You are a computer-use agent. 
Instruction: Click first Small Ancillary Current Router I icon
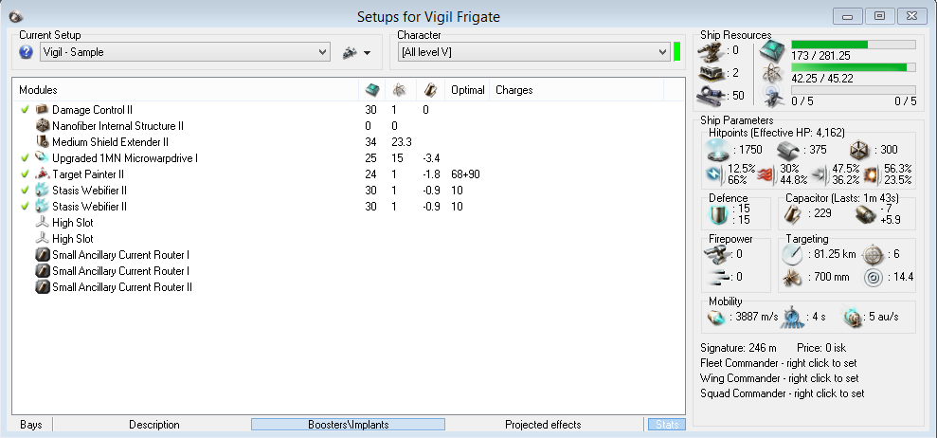point(42,255)
